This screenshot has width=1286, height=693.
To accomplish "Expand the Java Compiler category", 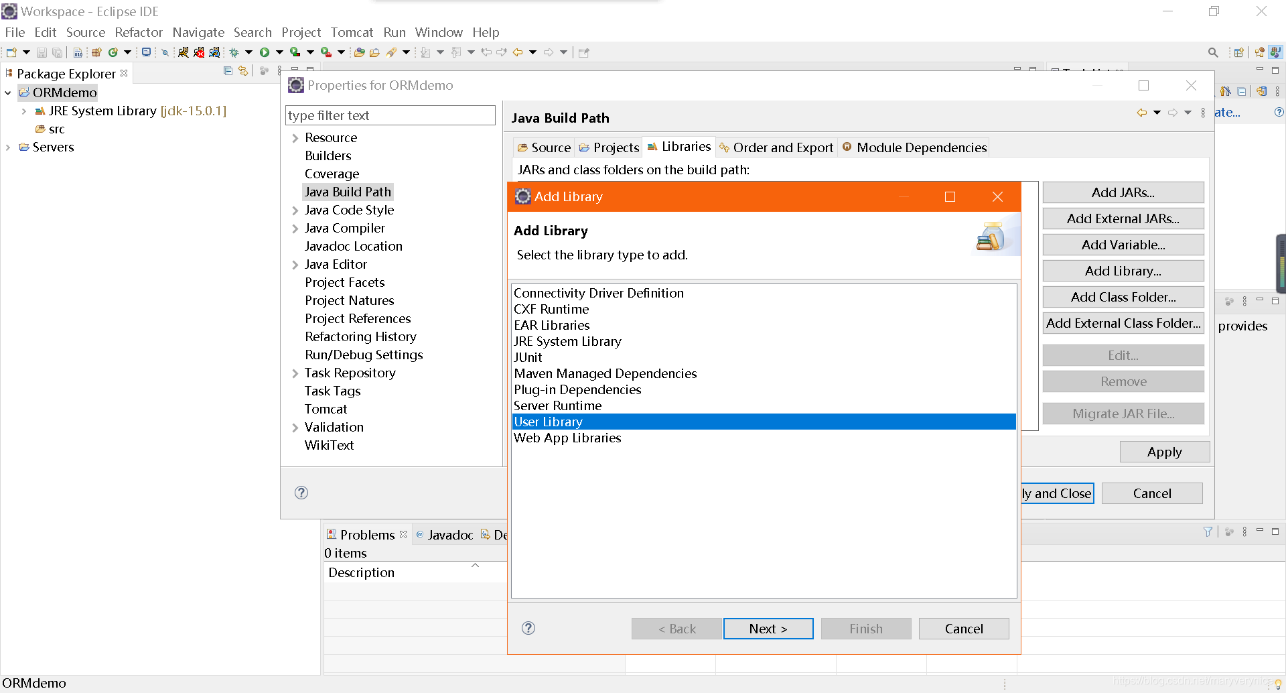I will click(x=295, y=229).
